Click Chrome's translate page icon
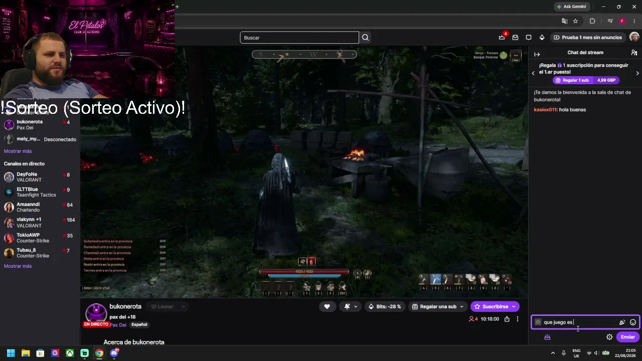The width and height of the screenshot is (642, 361). pos(565,21)
